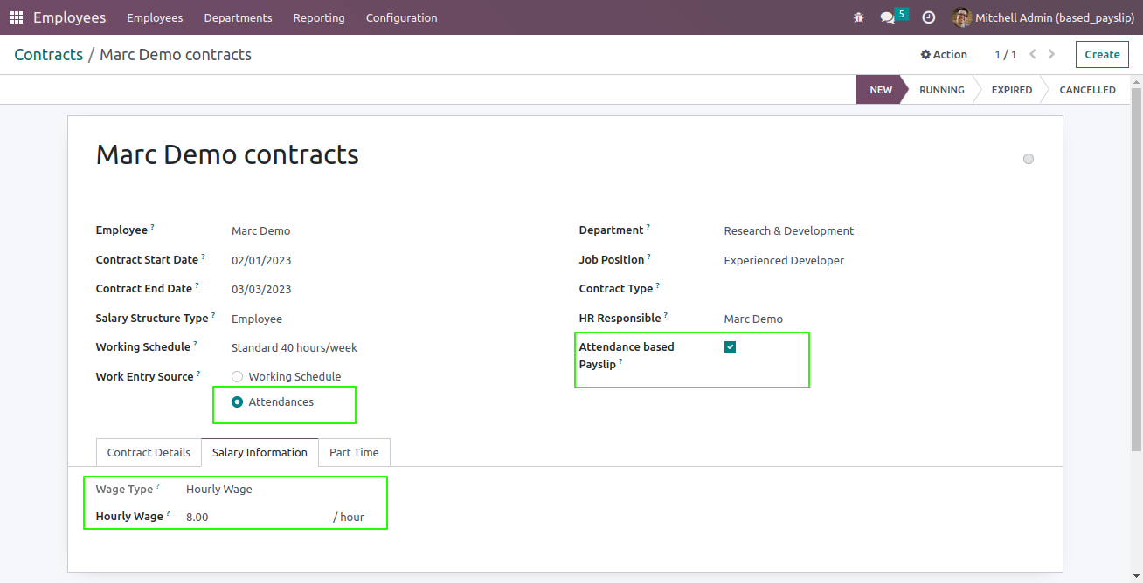Open Mitchell Admin user menu
This screenshot has height=583, width=1143.
(x=1043, y=17)
